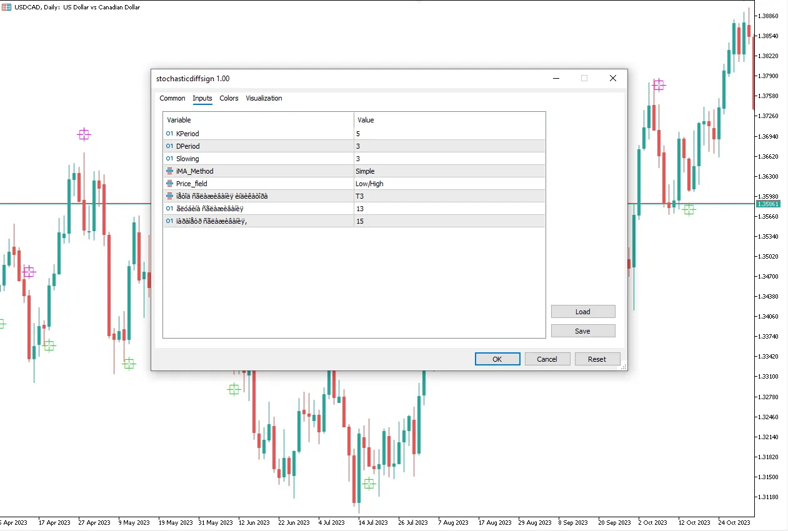Click the 14 Jul 2023 date label
This screenshot has width=788, height=531.
373,522
